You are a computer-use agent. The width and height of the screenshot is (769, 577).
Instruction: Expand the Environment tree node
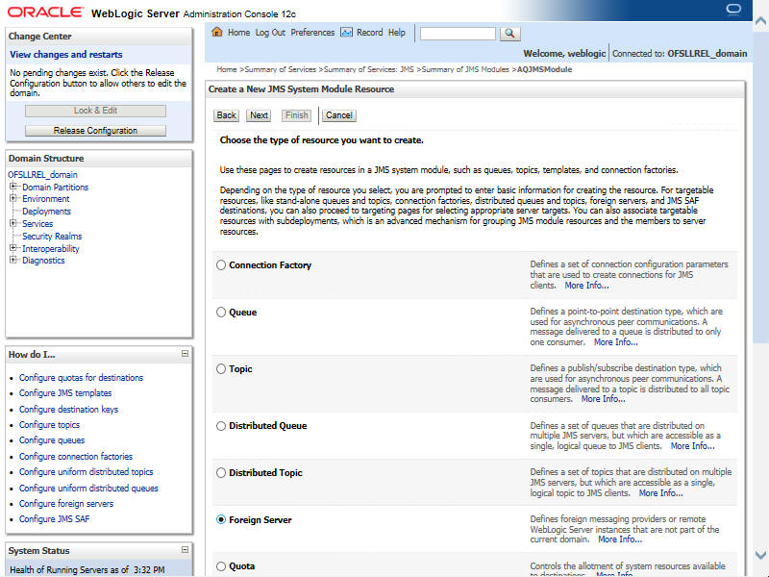pyautogui.click(x=13, y=198)
